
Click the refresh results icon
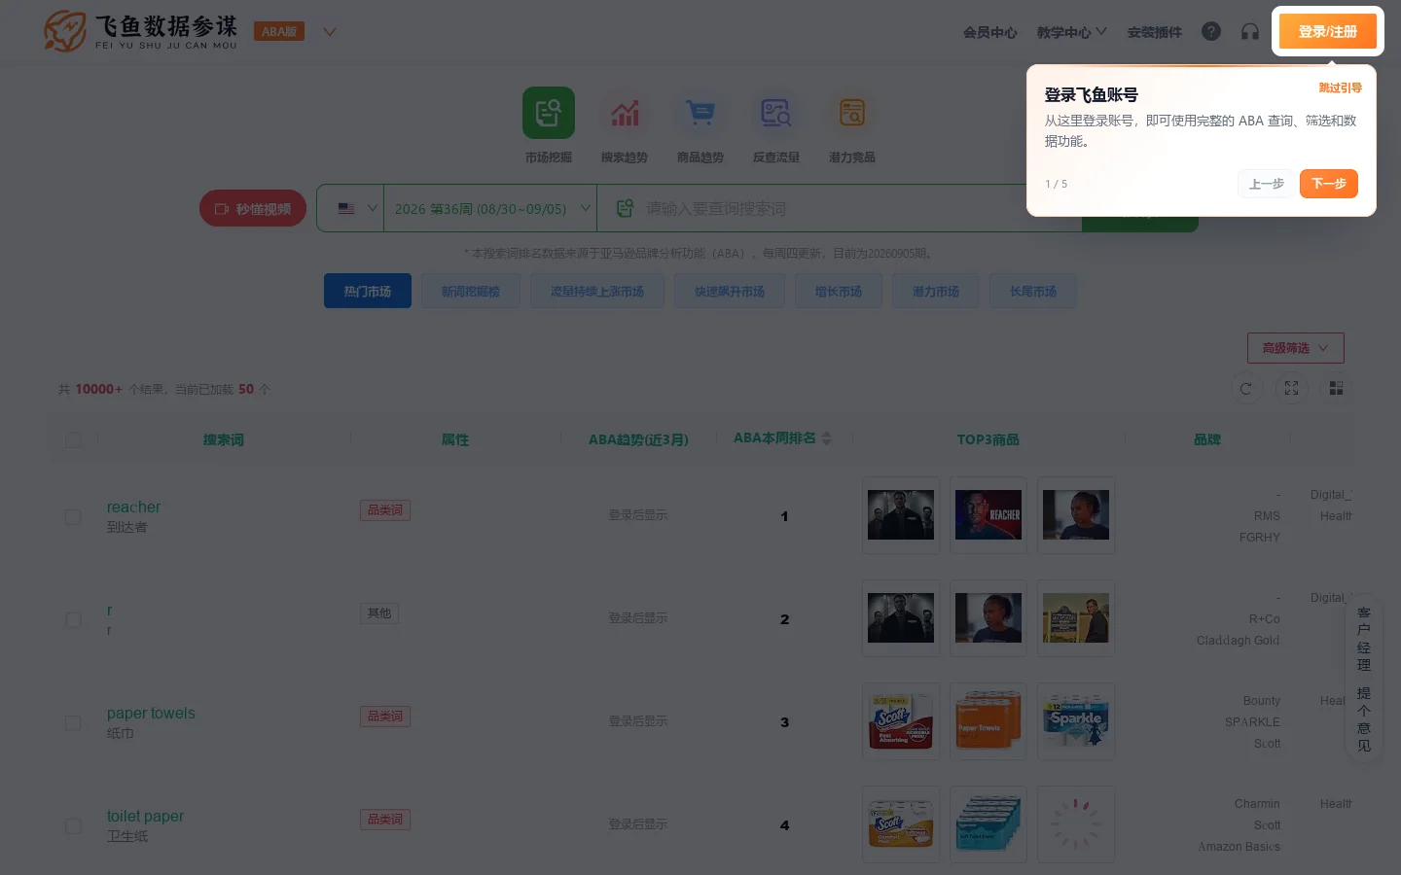click(x=1246, y=388)
